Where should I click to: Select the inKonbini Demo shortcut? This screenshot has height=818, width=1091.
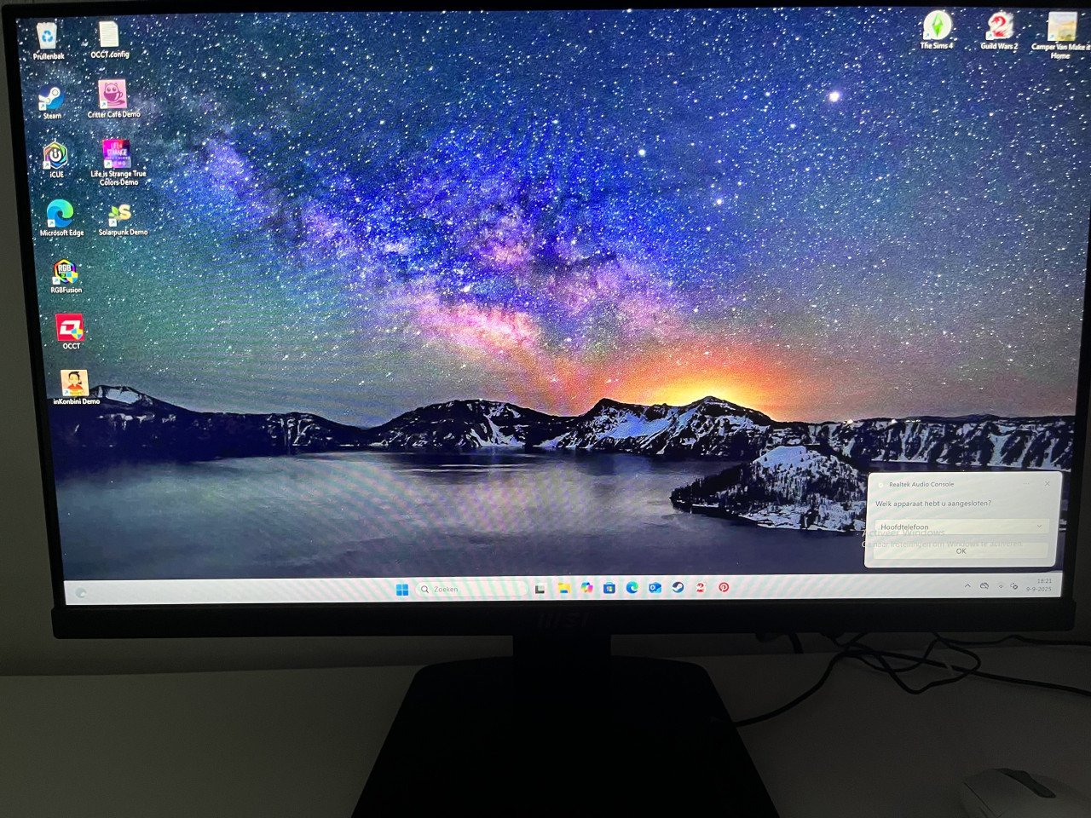(76, 388)
